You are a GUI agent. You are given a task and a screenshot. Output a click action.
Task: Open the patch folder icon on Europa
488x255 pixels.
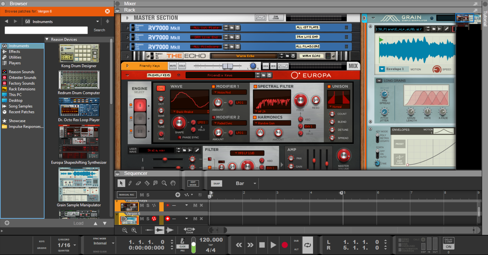point(264,75)
